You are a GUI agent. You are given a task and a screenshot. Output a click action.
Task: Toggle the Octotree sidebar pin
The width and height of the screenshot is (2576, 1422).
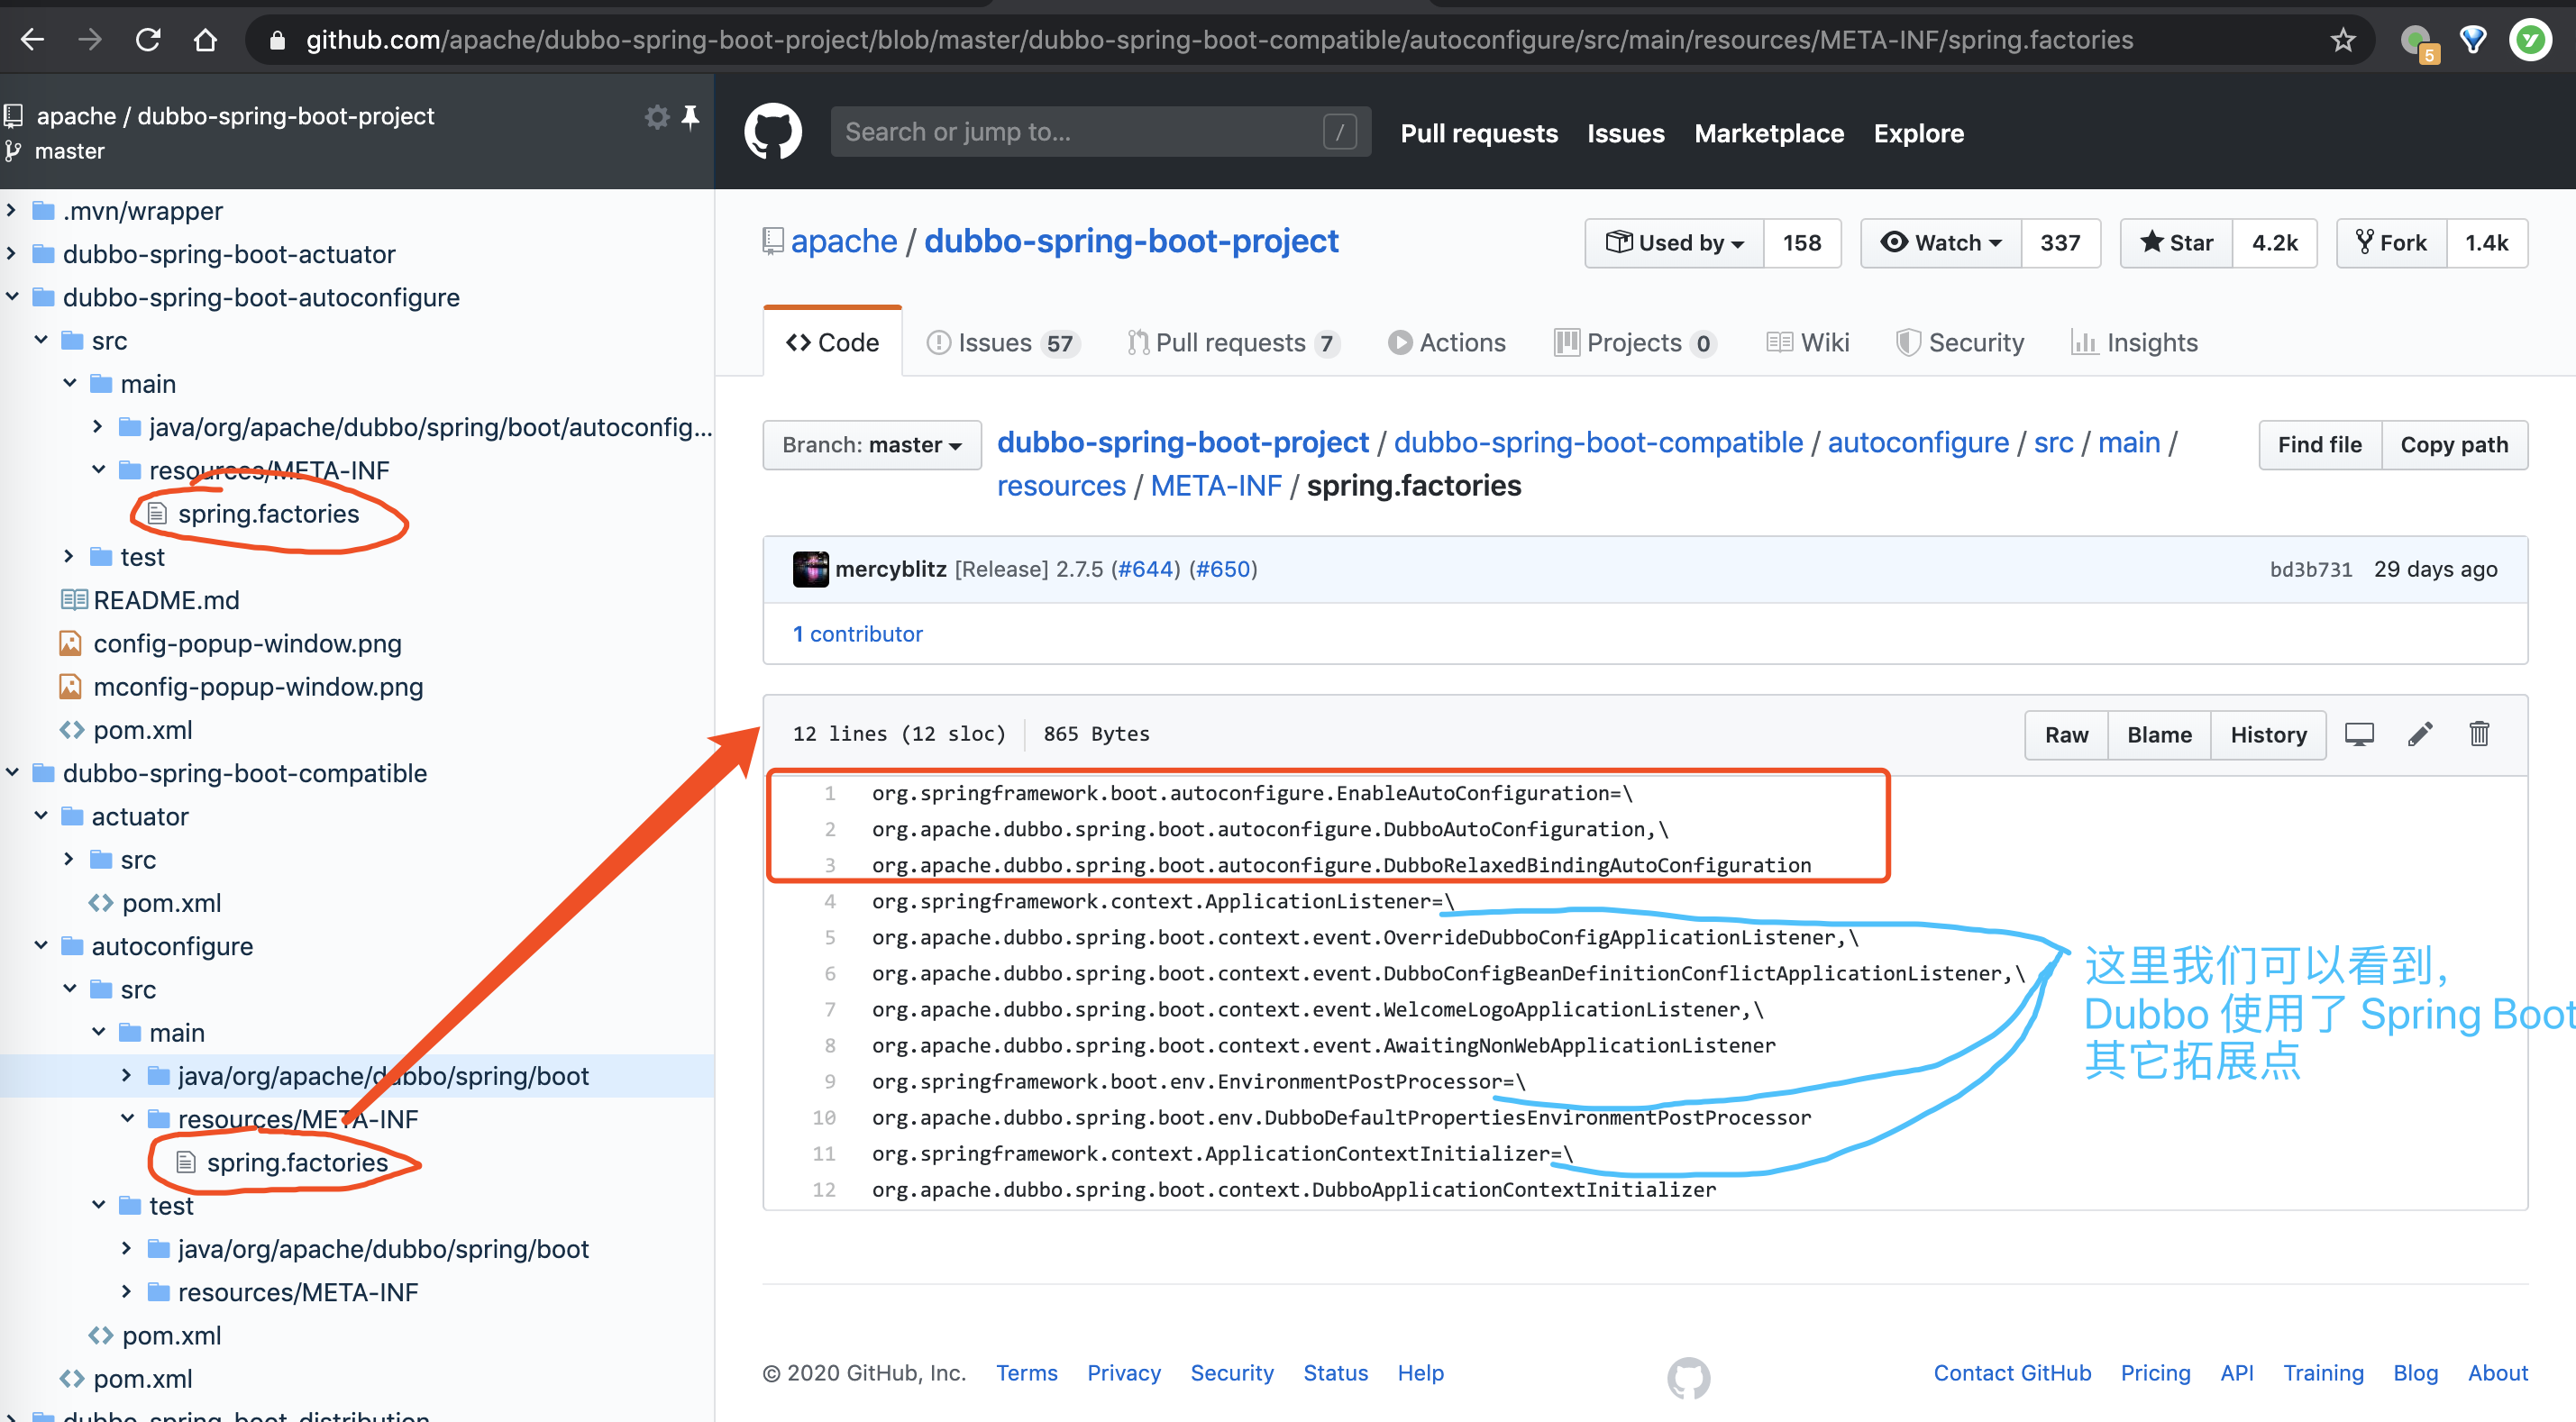coord(690,117)
